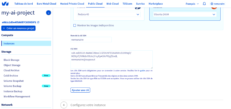Click the project ID text a0b1c2d3e4f5A6B7C8D9E0F1
This screenshot has height=109, width=231.
[x=19, y=22]
